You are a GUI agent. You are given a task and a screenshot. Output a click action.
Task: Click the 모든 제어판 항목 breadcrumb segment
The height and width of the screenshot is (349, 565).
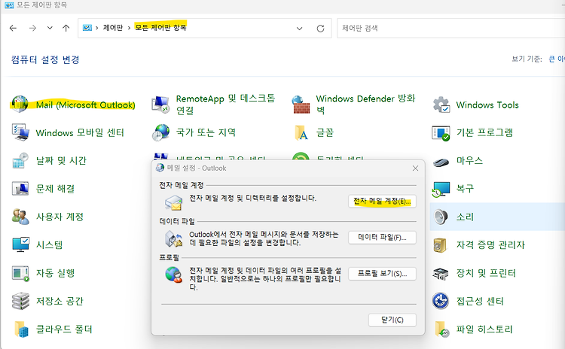pyautogui.click(x=160, y=27)
